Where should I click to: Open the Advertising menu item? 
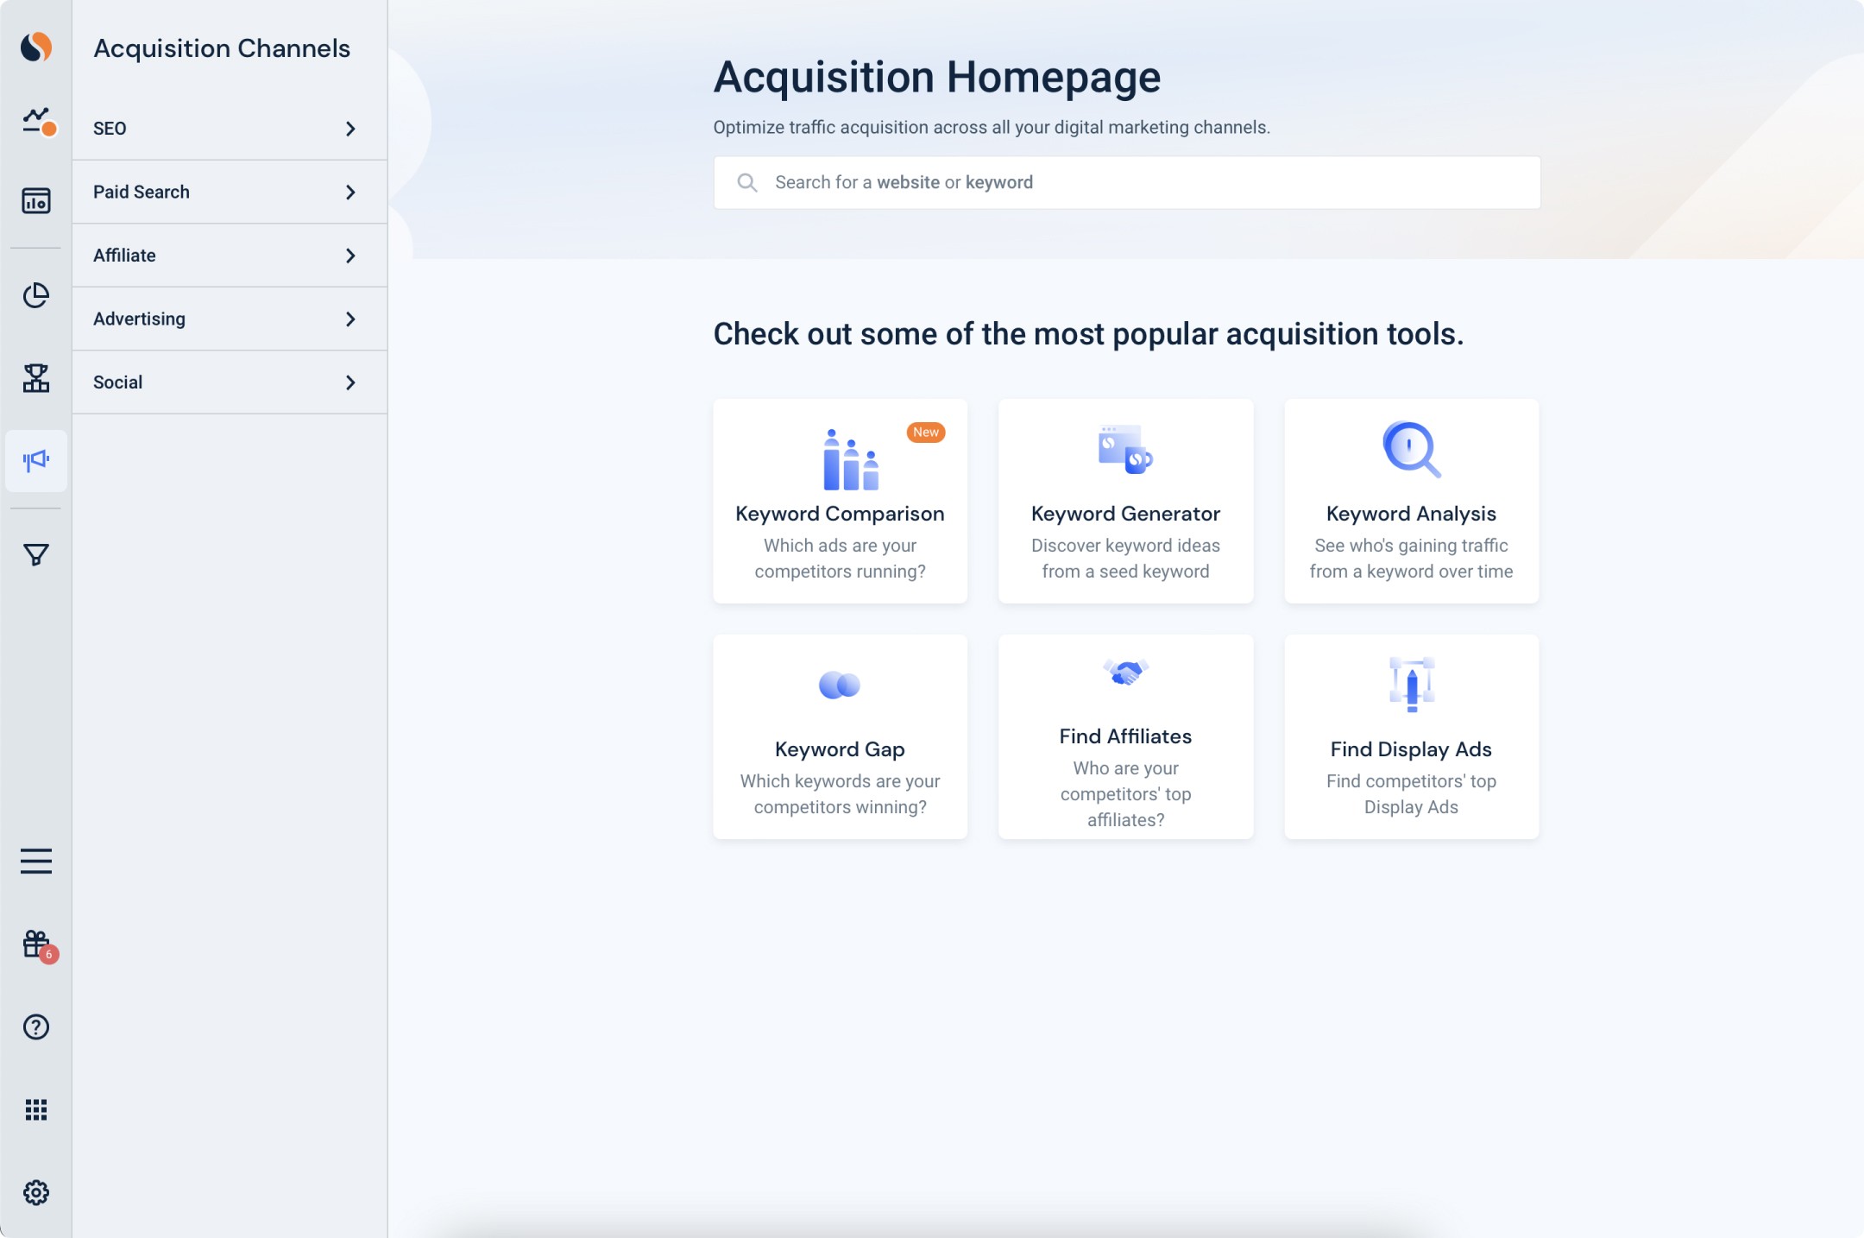point(139,319)
